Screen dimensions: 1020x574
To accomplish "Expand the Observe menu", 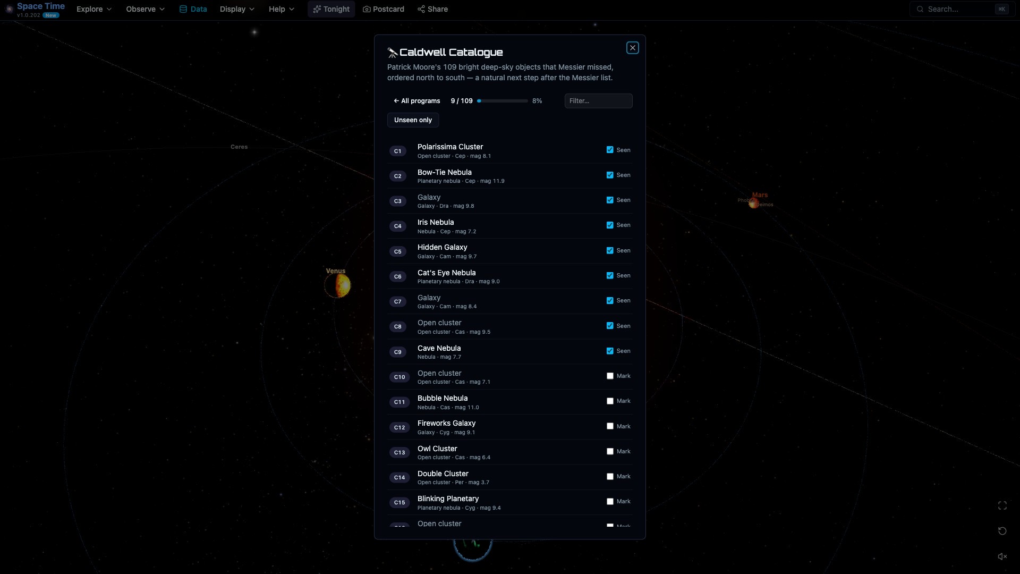I will coord(145,9).
